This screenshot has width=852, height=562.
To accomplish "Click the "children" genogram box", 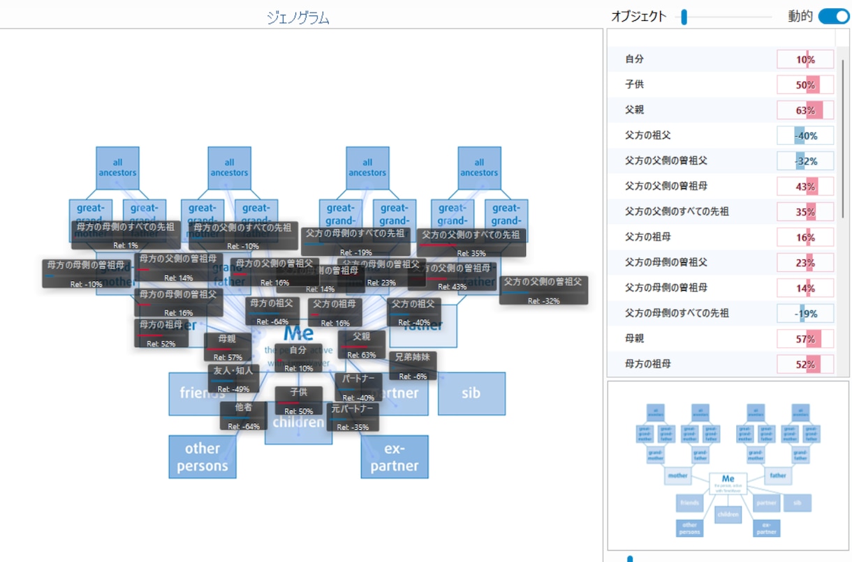I will [298, 423].
